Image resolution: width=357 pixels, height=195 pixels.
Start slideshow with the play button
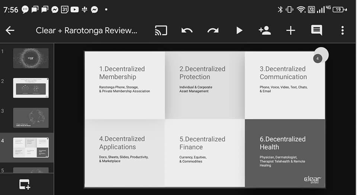point(239,31)
